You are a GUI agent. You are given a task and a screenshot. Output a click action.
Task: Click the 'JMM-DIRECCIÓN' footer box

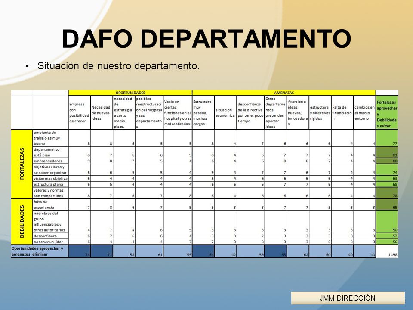(x=348, y=298)
